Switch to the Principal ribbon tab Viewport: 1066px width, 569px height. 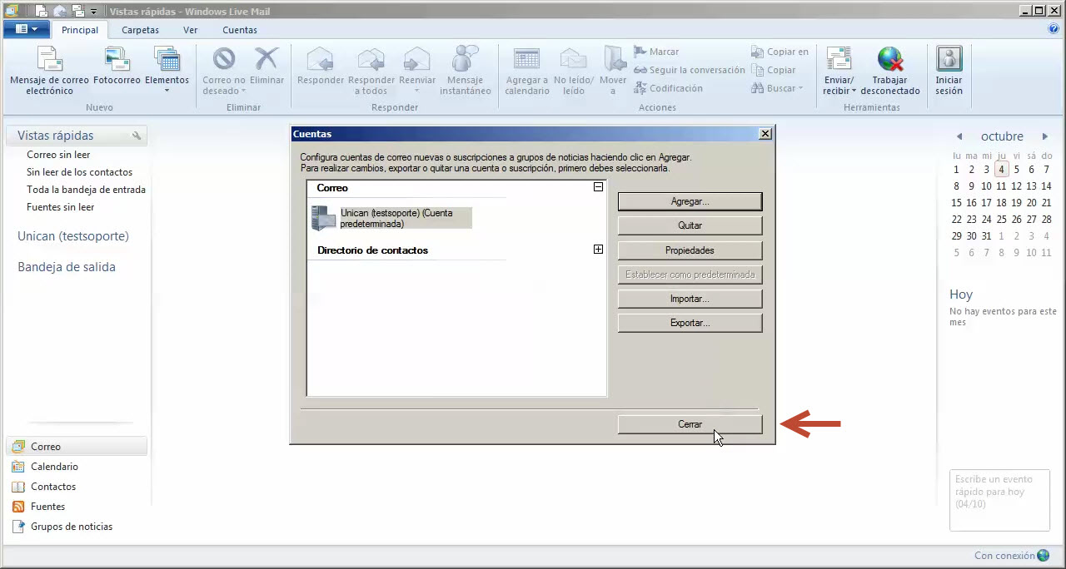coord(80,30)
